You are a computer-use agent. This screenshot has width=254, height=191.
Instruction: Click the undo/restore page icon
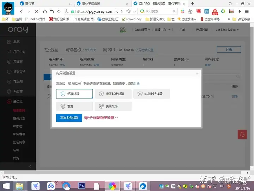(52, 11)
